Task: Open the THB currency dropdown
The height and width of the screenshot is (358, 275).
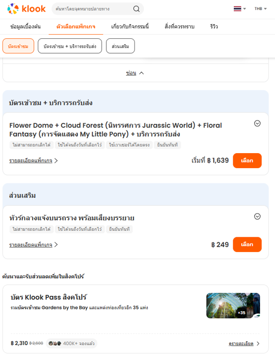Action: pyautogui.click(x=261, y=8)
